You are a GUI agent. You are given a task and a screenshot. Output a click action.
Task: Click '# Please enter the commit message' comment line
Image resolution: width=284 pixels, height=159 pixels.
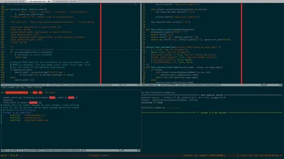[40, 105]
